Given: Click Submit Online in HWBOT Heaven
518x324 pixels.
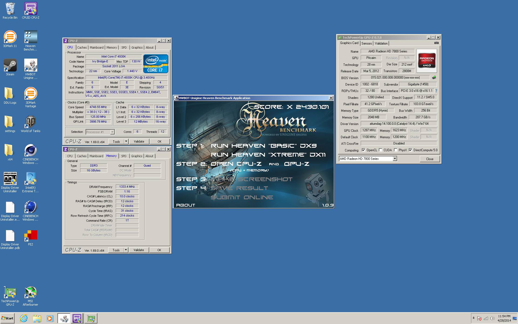Looking at the screenshot, I should [x=242, y=197].
